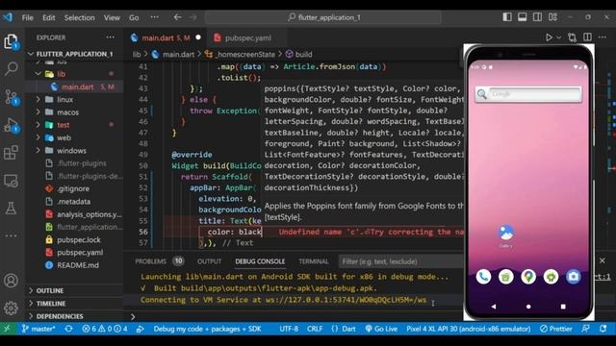
Task: Open the Testing flask view
Action: [11, 209]
